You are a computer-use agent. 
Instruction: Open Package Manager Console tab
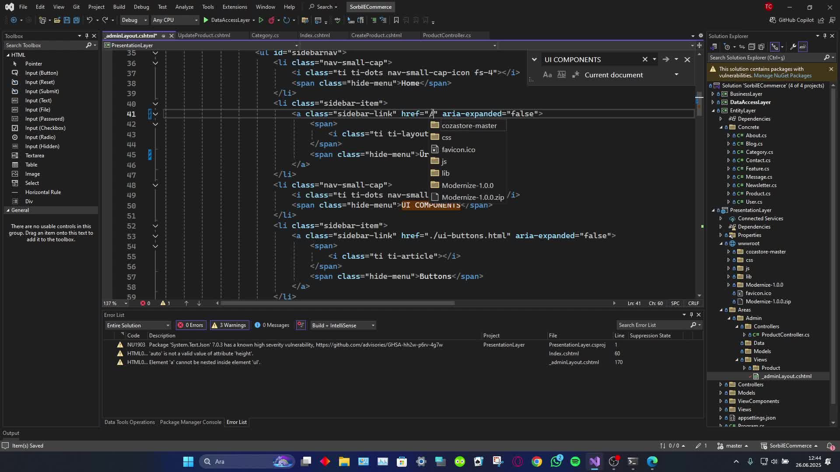(x=190, y=422)
